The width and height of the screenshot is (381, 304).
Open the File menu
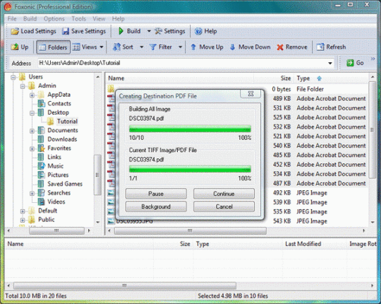click(x=12, y=19)
